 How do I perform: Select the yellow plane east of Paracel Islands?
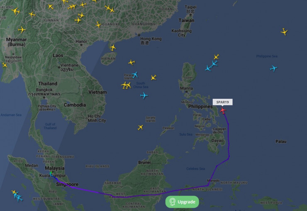coord(153,77)
